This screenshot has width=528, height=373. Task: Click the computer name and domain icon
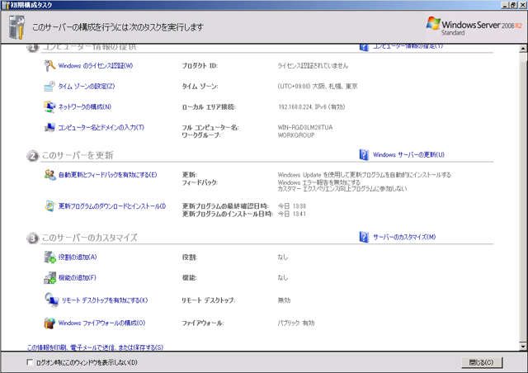(x=49, y=127)
